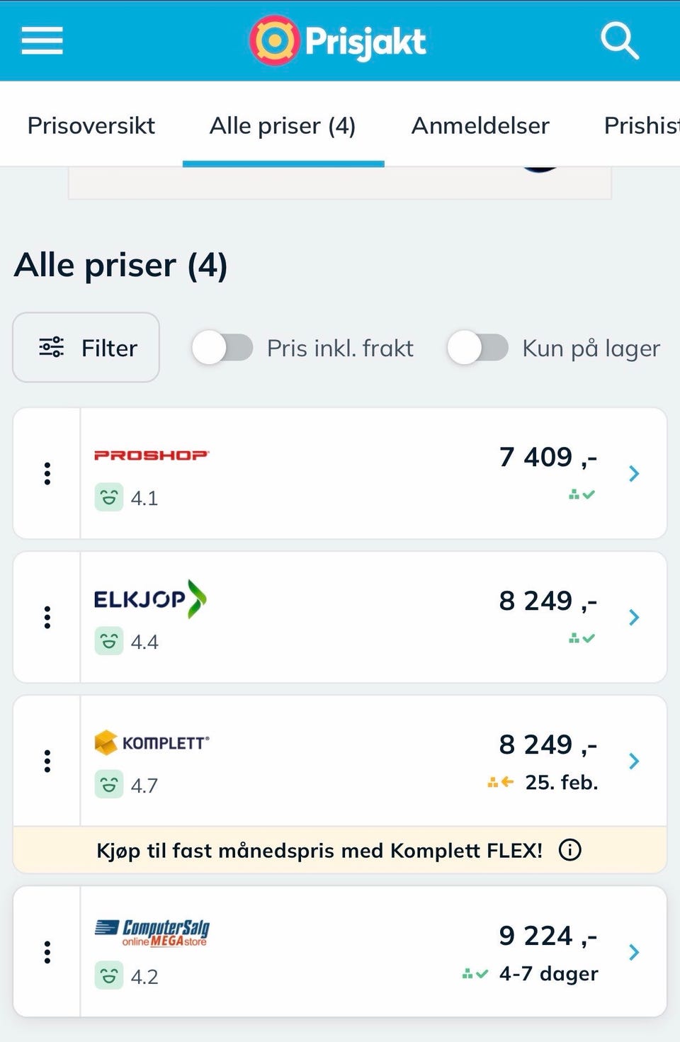
Task: Click the Proshop rating smiley icon
Action: [108, 498]
